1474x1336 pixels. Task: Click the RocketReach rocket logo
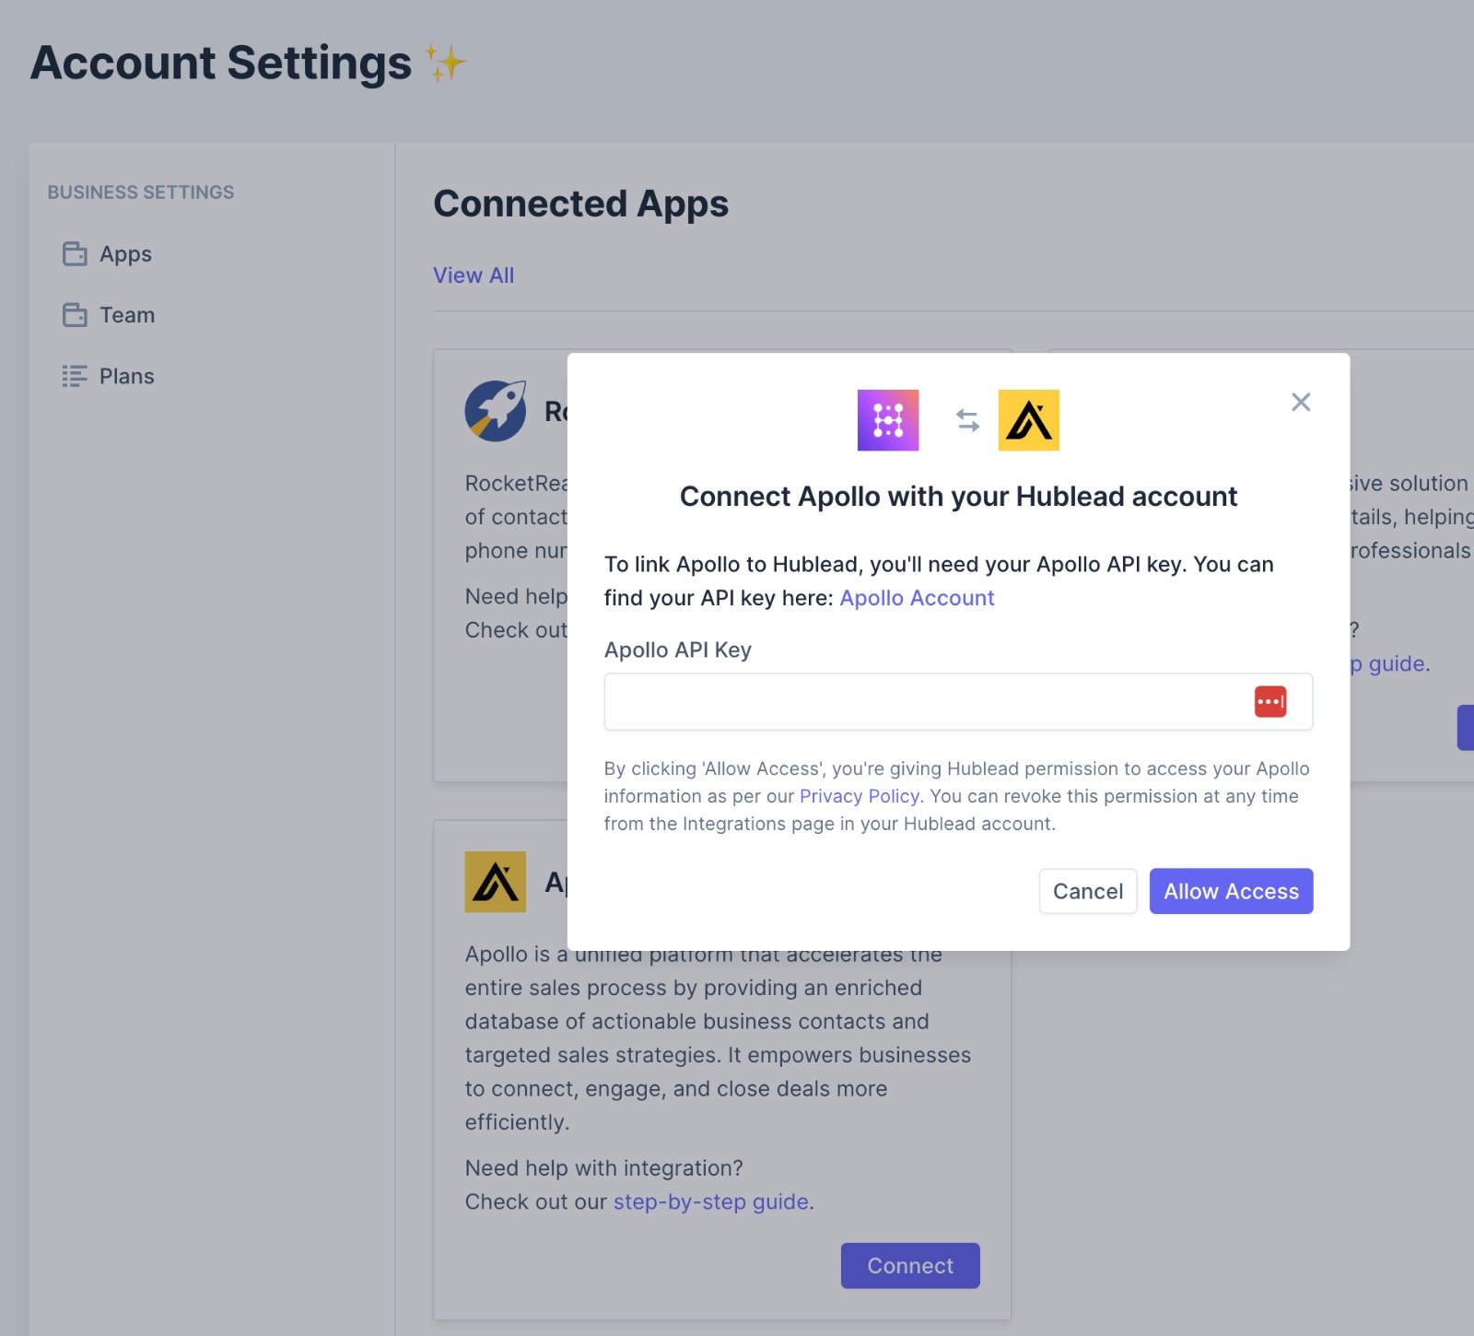click(x=496, y=411)
